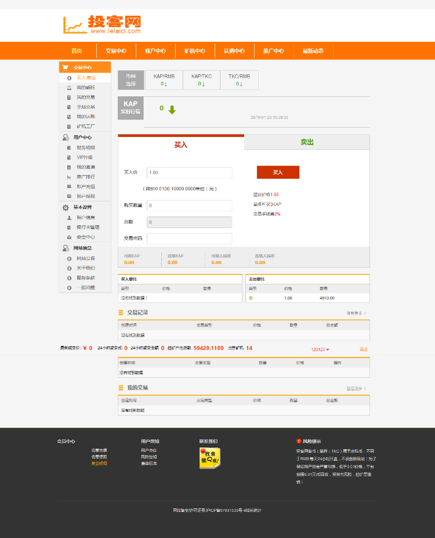Click the 投客网 site logo

(102, 25)
